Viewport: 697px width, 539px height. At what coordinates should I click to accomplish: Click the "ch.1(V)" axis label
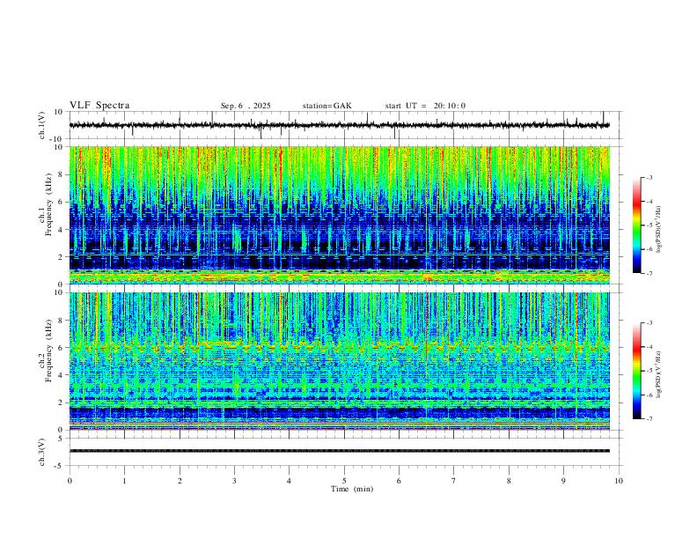click(x=42, y=125)
